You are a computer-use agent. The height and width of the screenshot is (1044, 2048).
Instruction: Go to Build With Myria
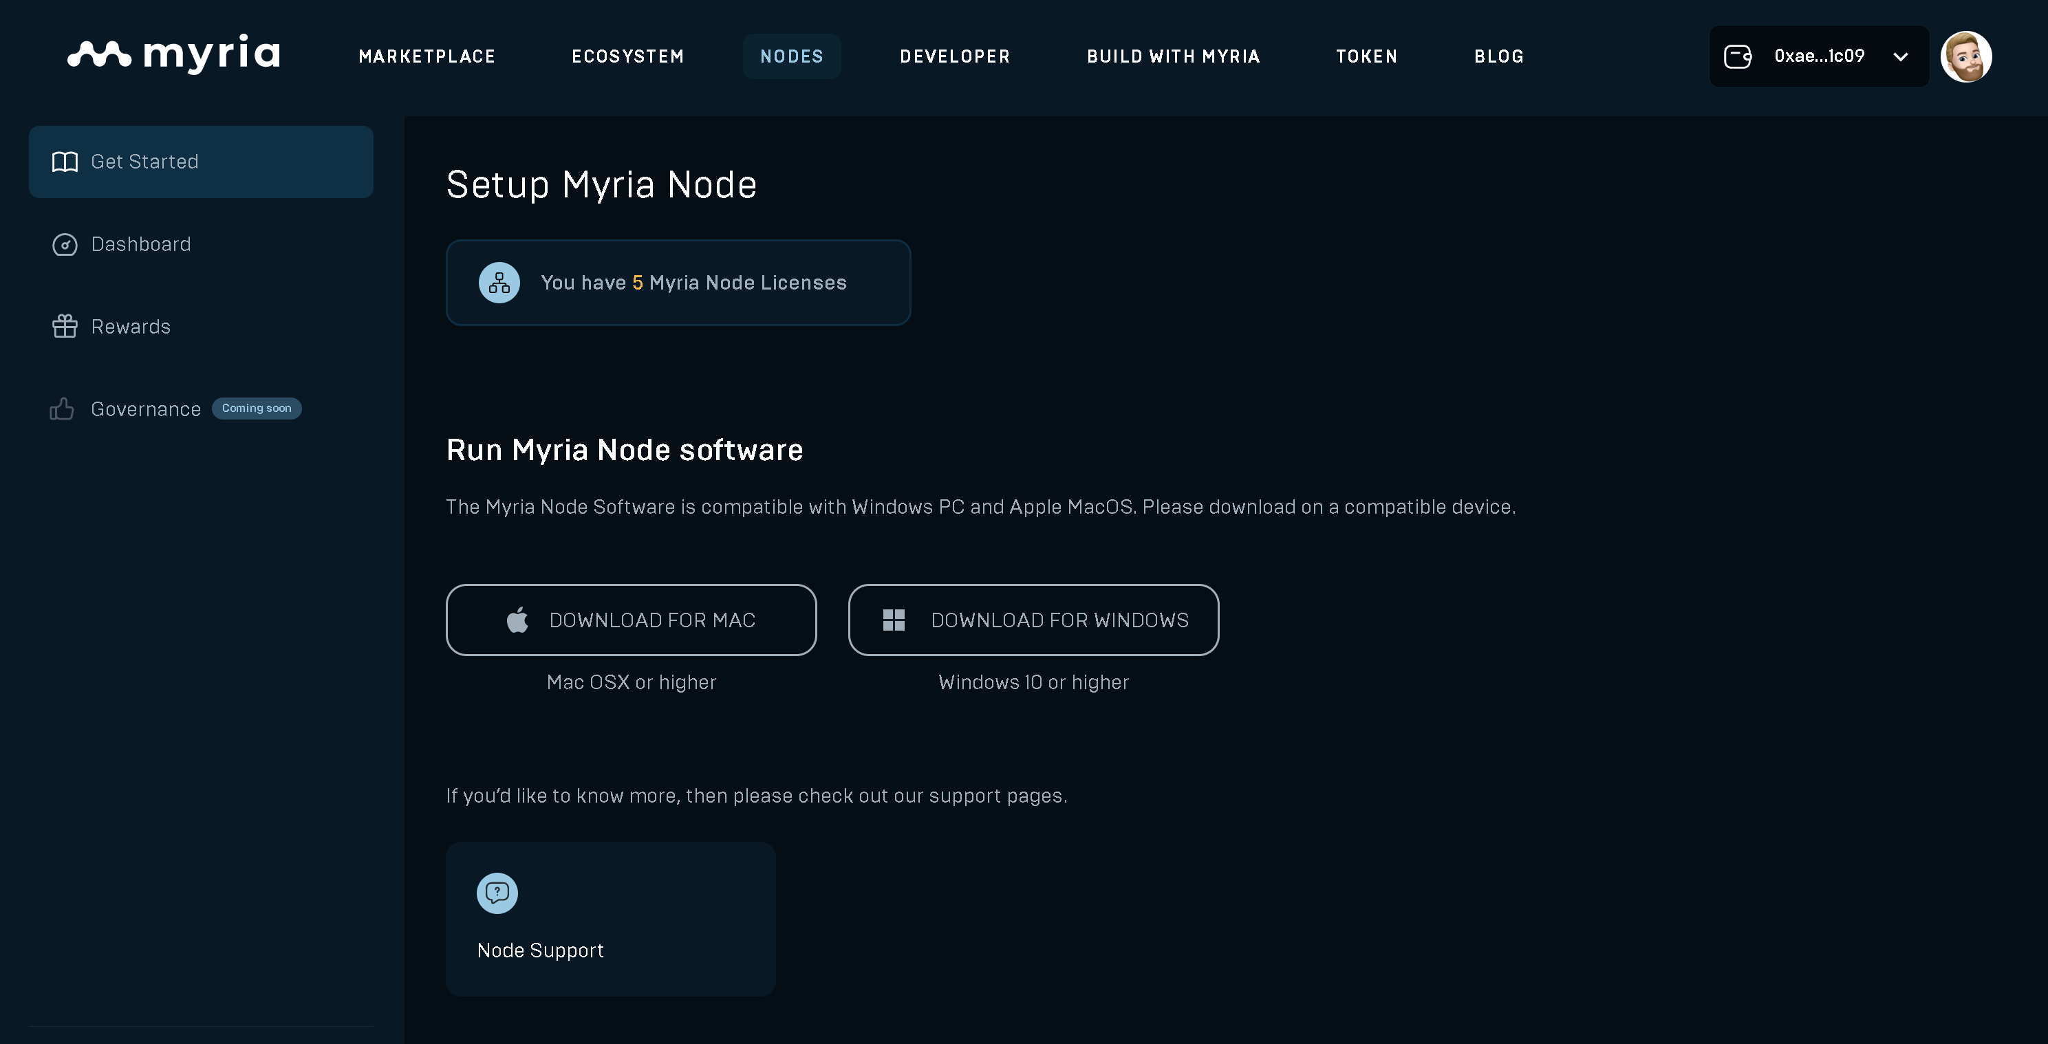(1174, 56)
